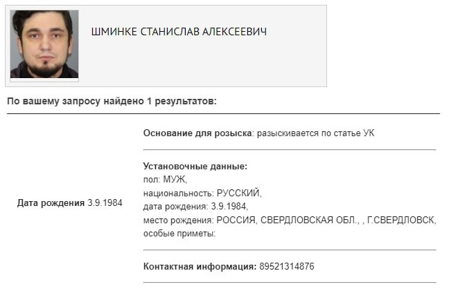
Task: Select the 'пол: МУЖ' line
Action: (160, 180)
